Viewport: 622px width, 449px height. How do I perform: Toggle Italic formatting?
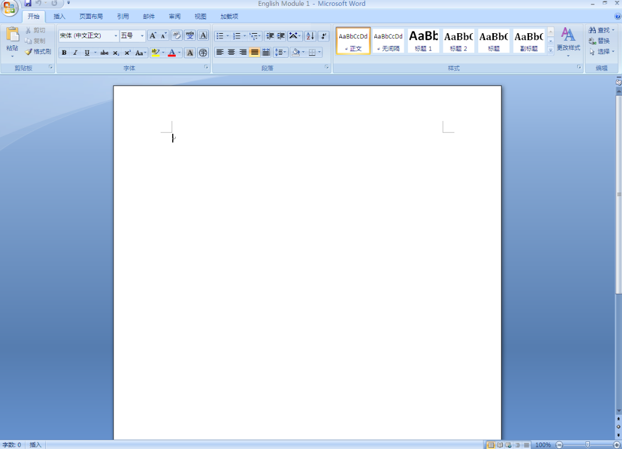click(x=75, y=53)
